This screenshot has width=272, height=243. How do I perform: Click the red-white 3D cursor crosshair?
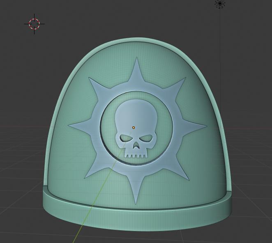35,24
